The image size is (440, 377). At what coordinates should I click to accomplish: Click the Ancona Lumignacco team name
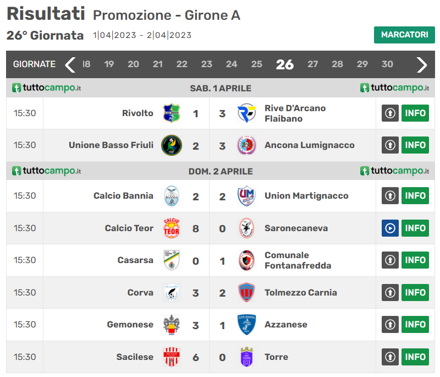coord(309,145)
